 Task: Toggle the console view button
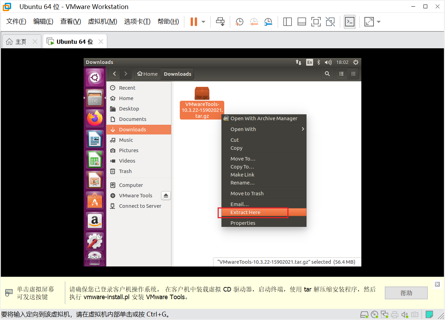(350, 22)
